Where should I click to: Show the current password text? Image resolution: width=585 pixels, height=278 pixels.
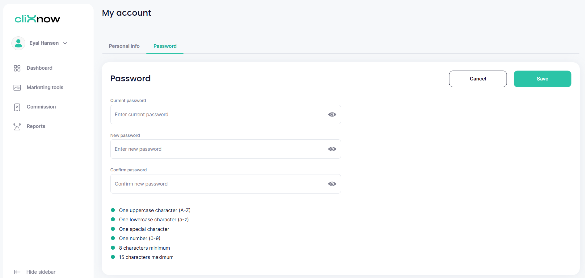[x=332, y=115]
